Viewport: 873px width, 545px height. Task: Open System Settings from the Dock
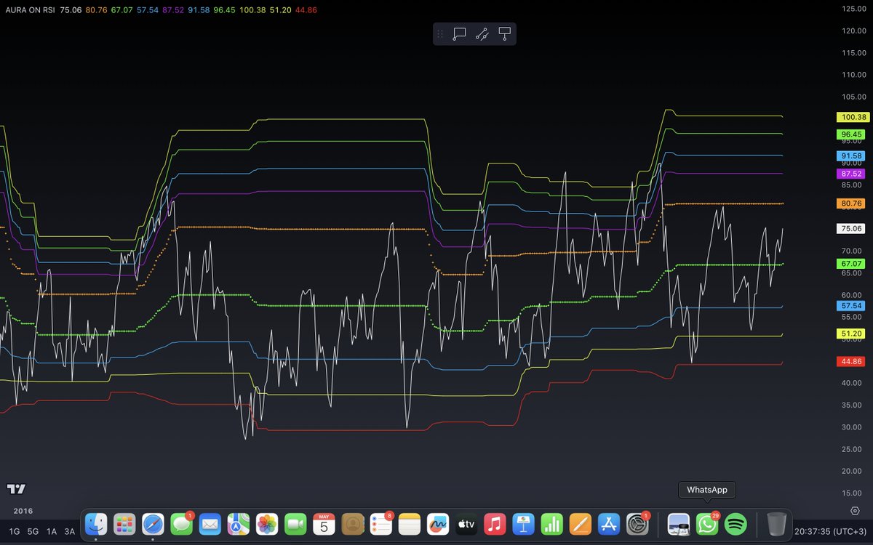tap(637, 523)
